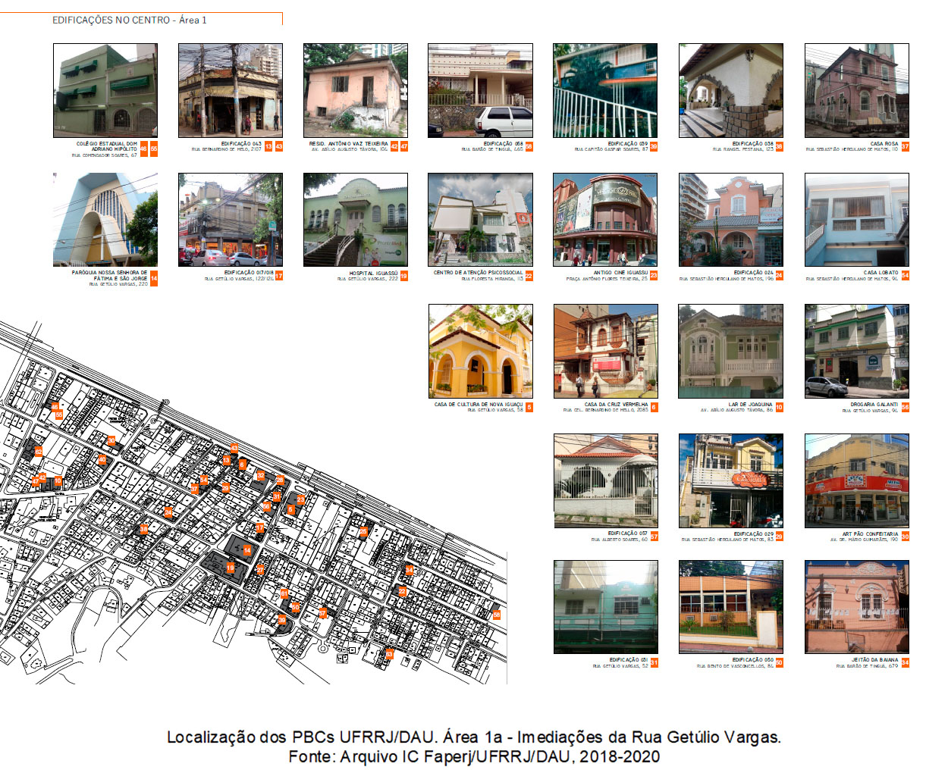Viewport: 948px width, 773px height.
Task: Click the Jeitão da Baiana photo
Action: coord(856,607)
